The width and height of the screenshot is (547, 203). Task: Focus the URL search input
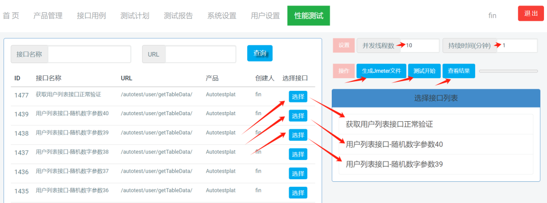point(201,54)
